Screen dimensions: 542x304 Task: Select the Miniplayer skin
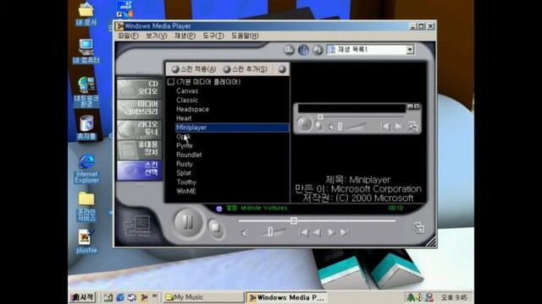[232, 128]
